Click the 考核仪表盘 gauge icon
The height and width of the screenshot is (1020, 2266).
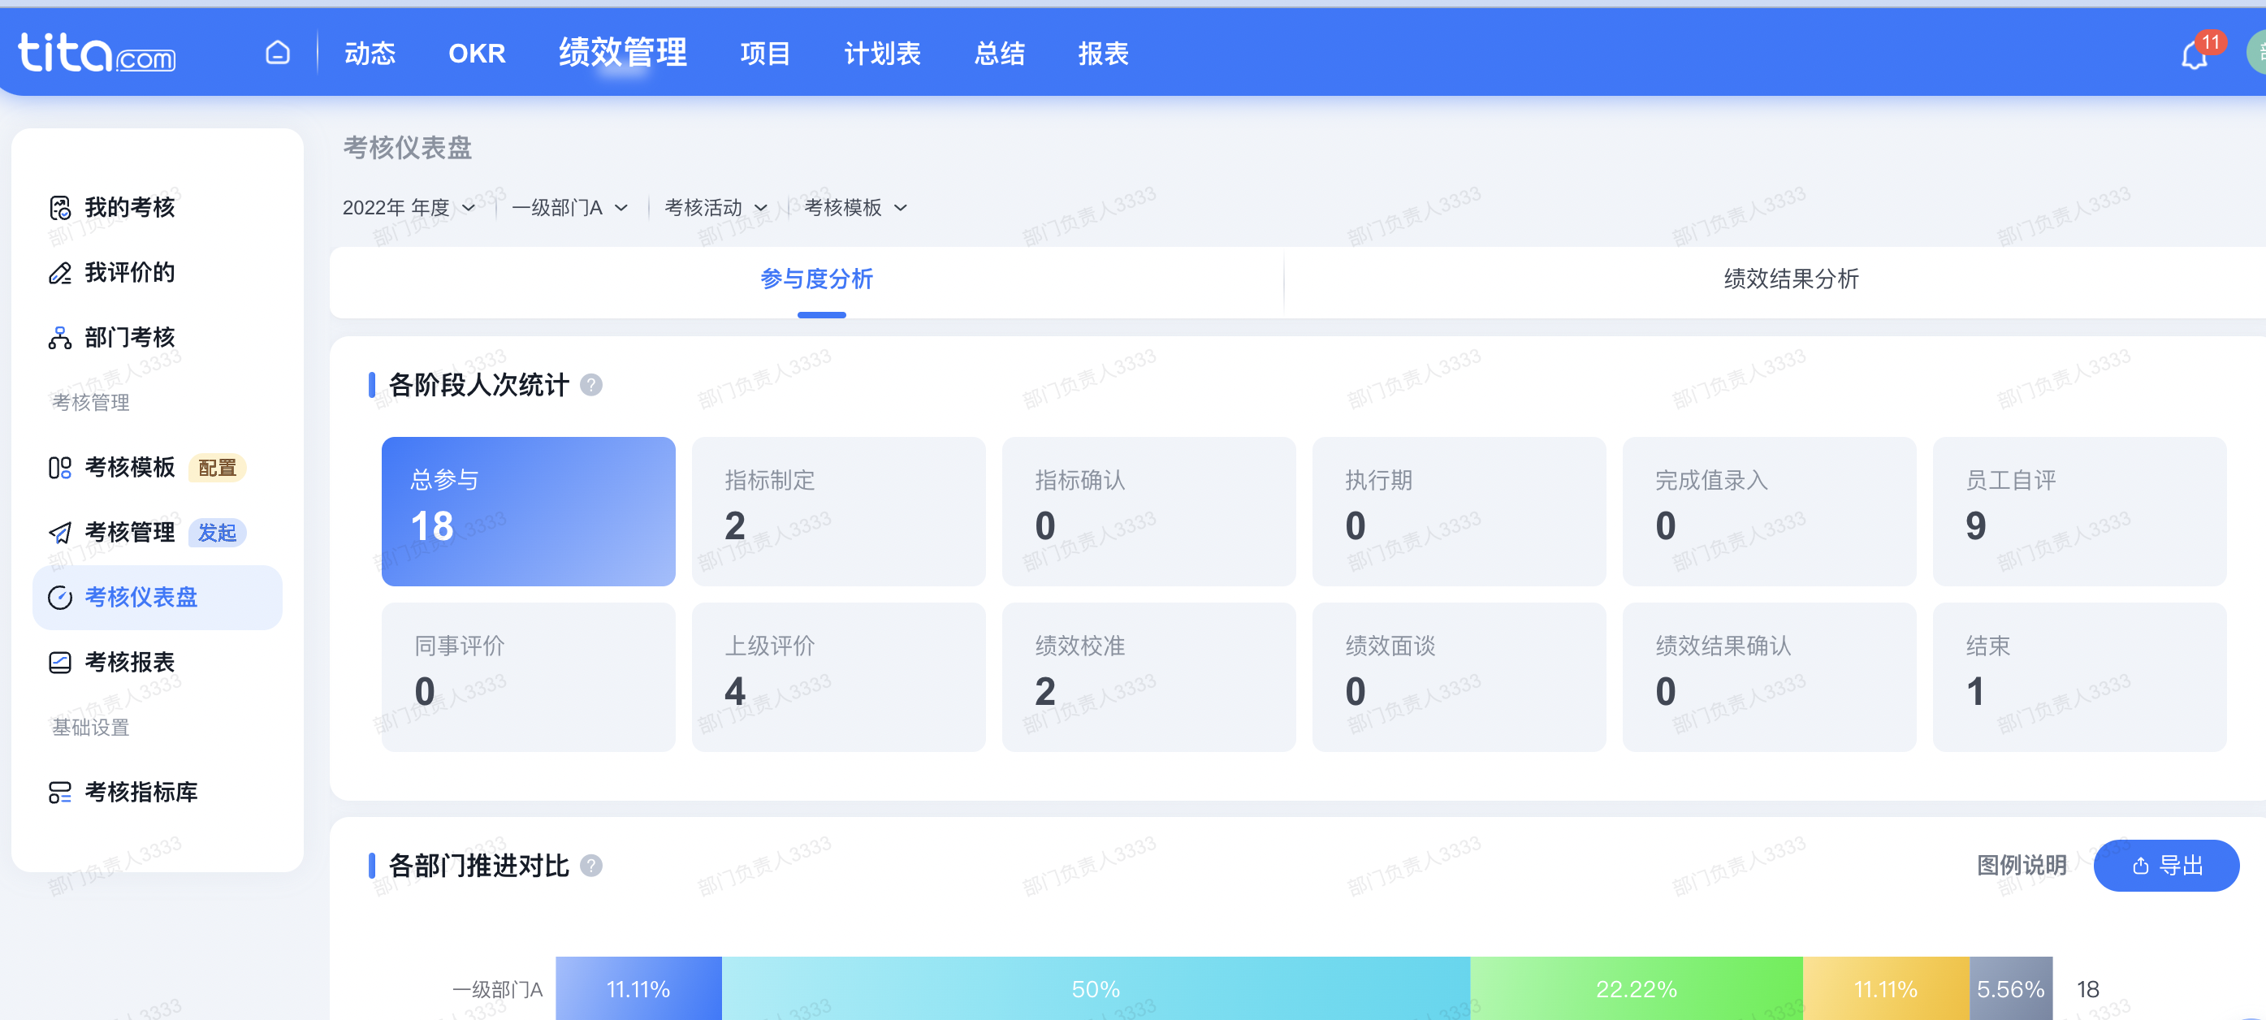pyautogui.click(x=60, y=598)
